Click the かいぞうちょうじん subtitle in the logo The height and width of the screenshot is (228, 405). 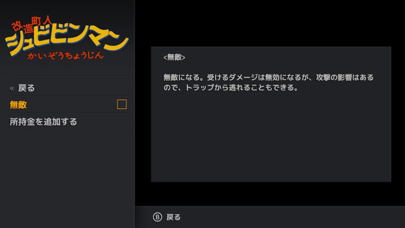pyautogui.click(x=66, y=55)
